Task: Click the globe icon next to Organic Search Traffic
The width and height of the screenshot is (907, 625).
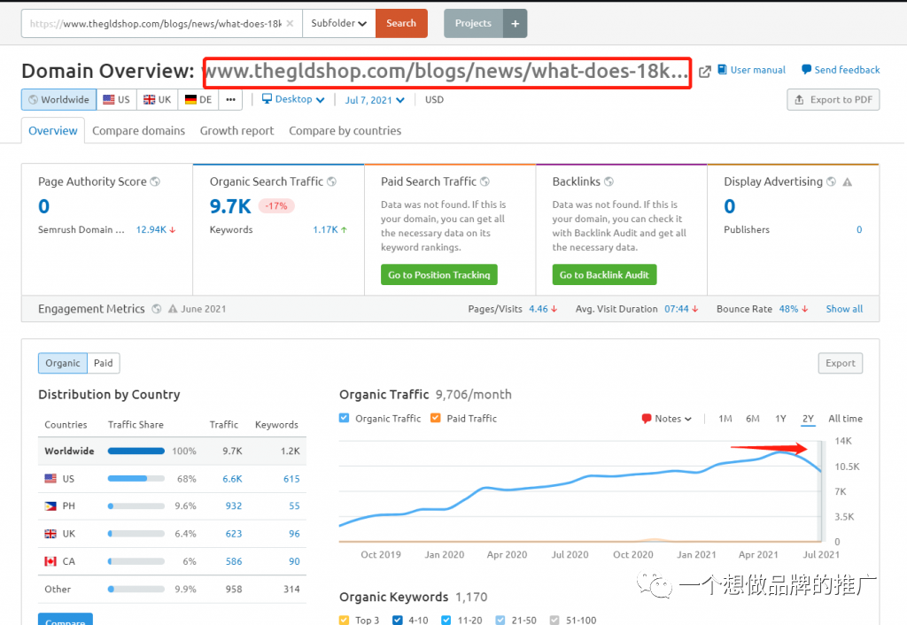Action: tap(331, 181)
